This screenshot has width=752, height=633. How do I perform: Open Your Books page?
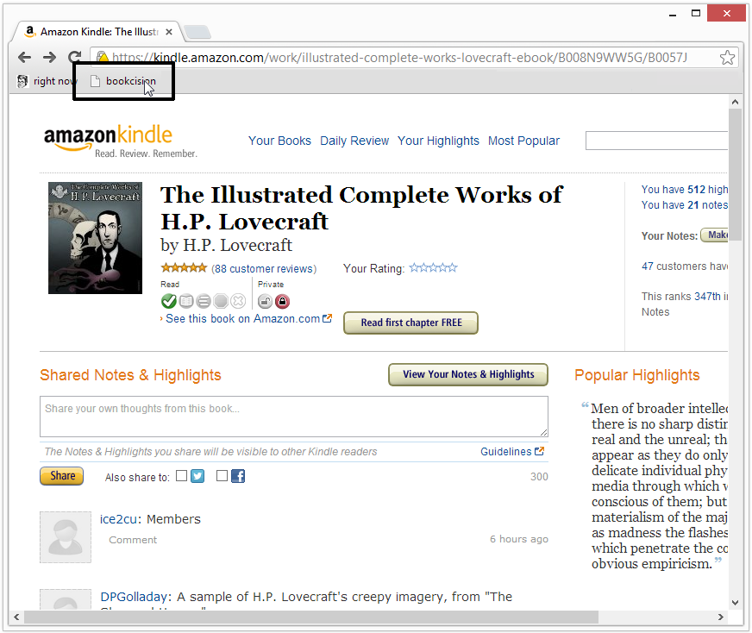click(x=279, y=141)
